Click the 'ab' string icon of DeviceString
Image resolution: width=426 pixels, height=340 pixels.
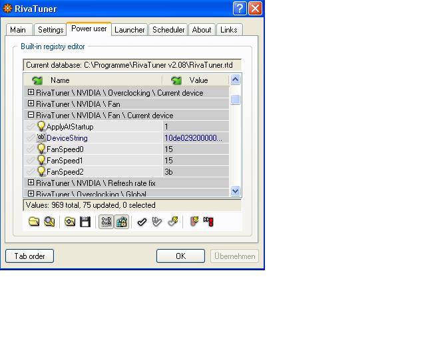coord(41,137)
